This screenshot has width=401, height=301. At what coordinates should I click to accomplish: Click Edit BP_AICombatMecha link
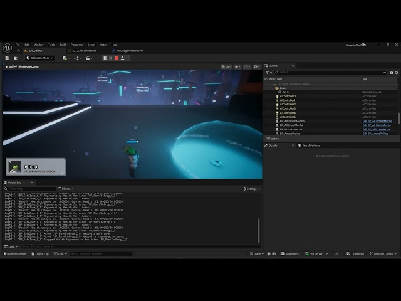[x=377, y=121]
